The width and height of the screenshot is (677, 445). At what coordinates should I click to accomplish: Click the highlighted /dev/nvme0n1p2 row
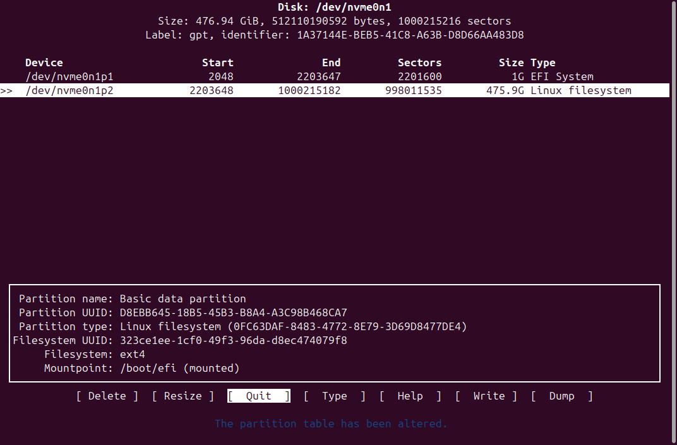[x=69, y=90]
